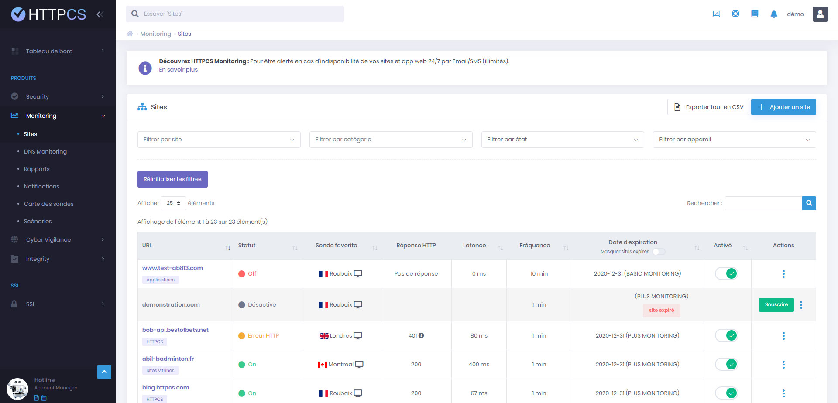Open actions menu for demonstration.com
This screenshot has height=403, width=838.
801,305
